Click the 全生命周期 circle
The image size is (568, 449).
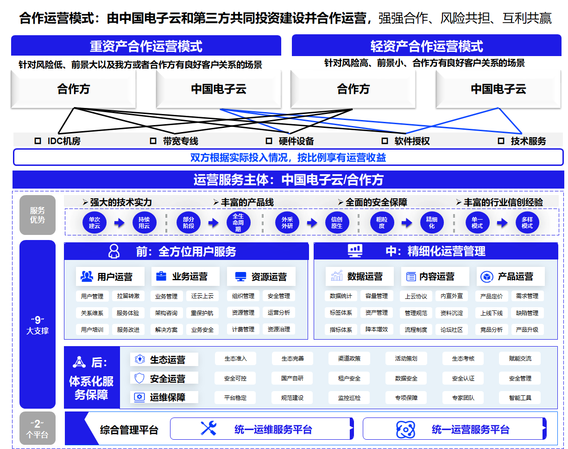pos(238,223)
